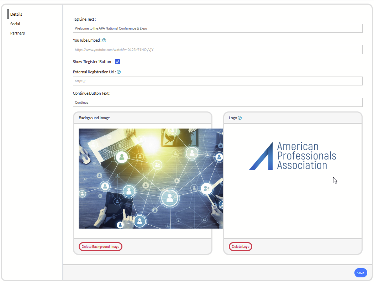Click the Continue Button Text label
Image resolution: width=374 pixels, height=282 pixels.
91,93
